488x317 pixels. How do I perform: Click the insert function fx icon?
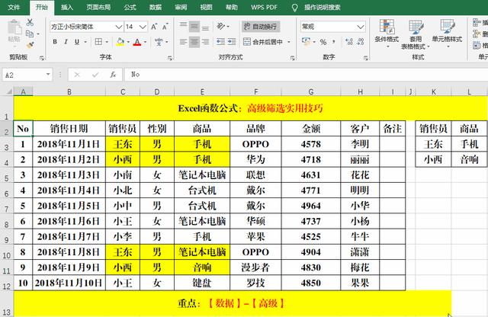point(113,75)
